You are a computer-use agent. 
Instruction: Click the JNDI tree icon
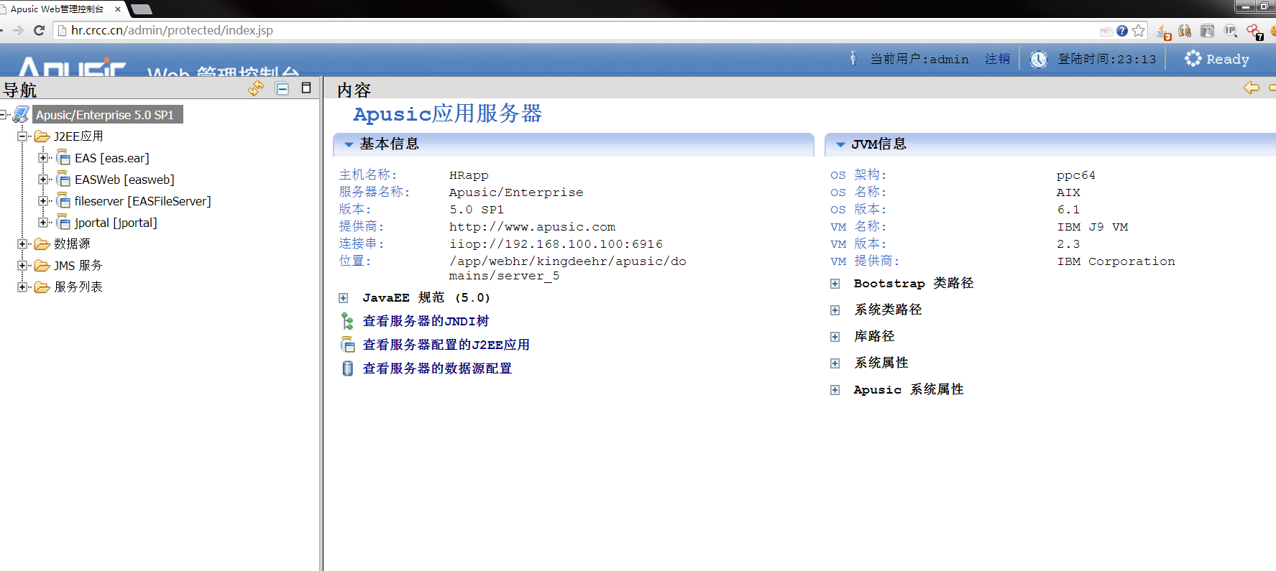[x=347, y=321]
